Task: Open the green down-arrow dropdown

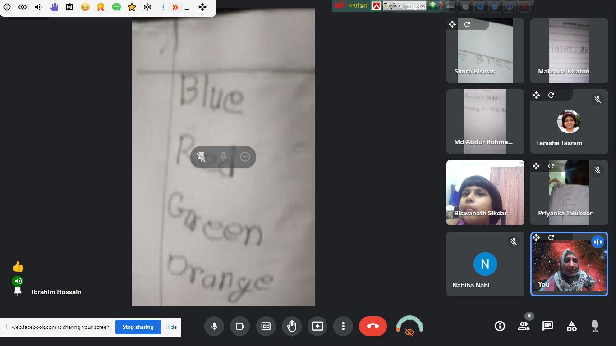Action: coord(433,6)
